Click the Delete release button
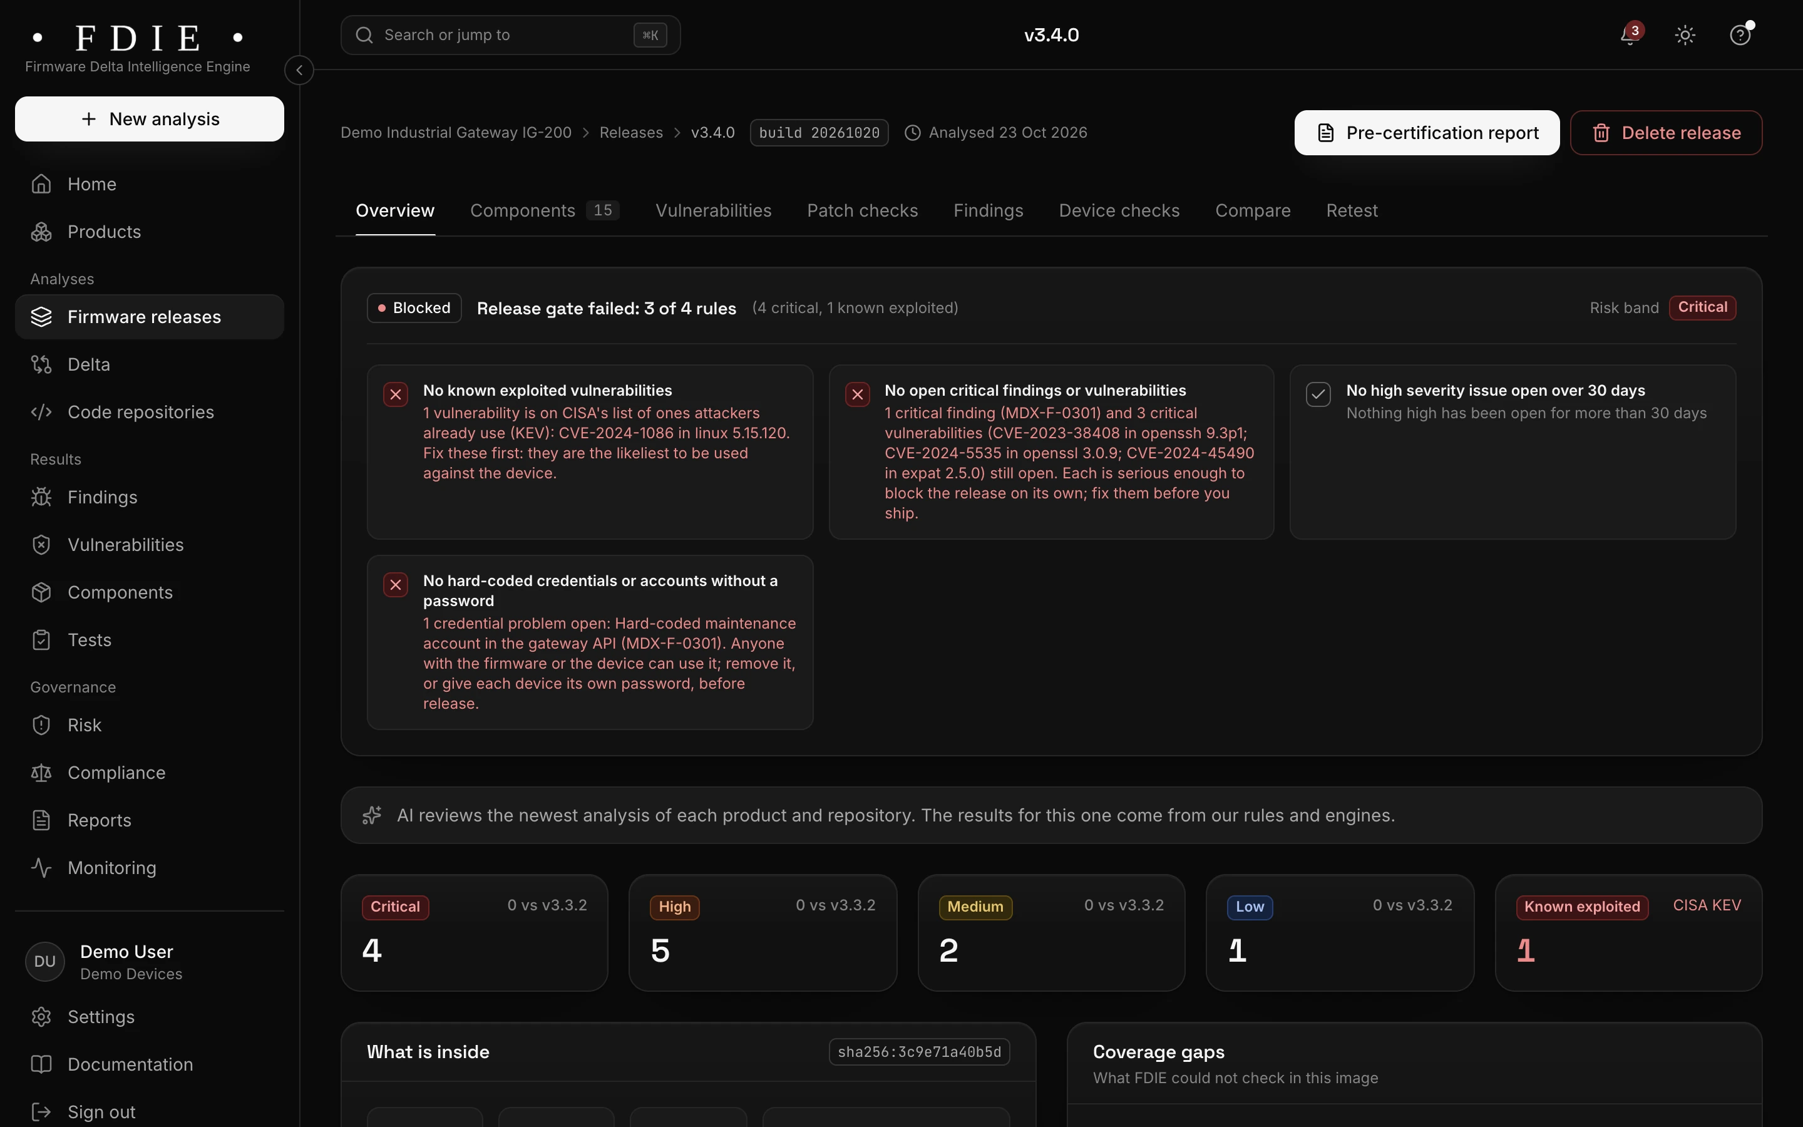This screenshot has height=1127, width=1803. 1666,133
